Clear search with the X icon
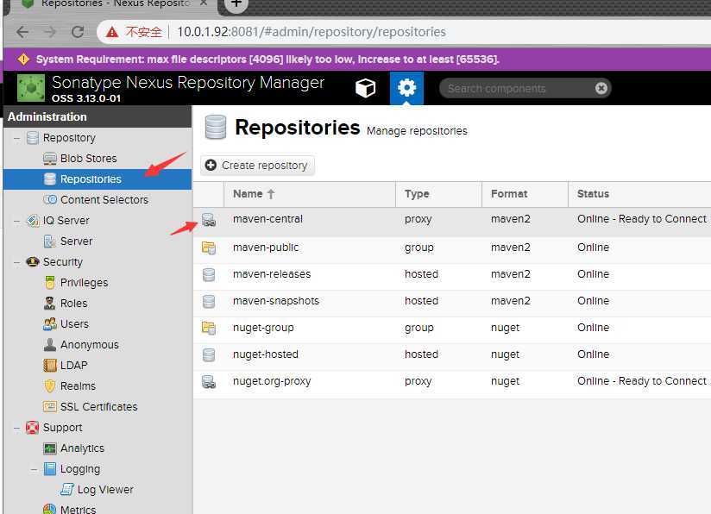Image resolution: width=711 pixels, height=514 pixels. [x=601, y=88]
